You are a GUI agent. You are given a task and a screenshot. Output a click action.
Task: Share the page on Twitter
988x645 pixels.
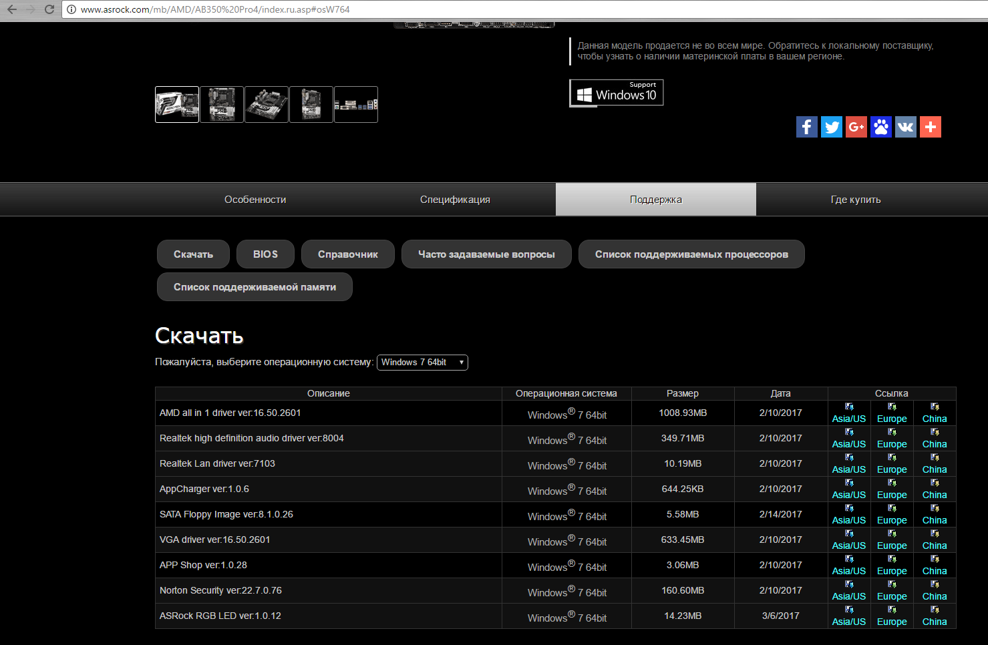tap(832, 127)
